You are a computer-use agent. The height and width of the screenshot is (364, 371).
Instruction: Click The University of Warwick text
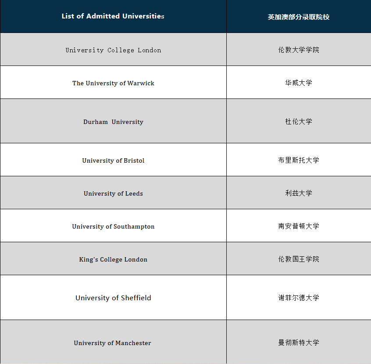pyautogui.click(x=113, y=83)
